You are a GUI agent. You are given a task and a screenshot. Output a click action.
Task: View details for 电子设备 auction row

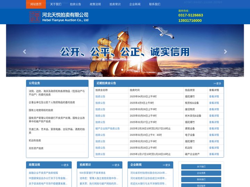pos(214,135)
